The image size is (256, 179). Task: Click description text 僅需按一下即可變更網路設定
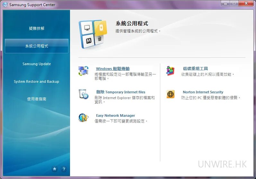121,121
